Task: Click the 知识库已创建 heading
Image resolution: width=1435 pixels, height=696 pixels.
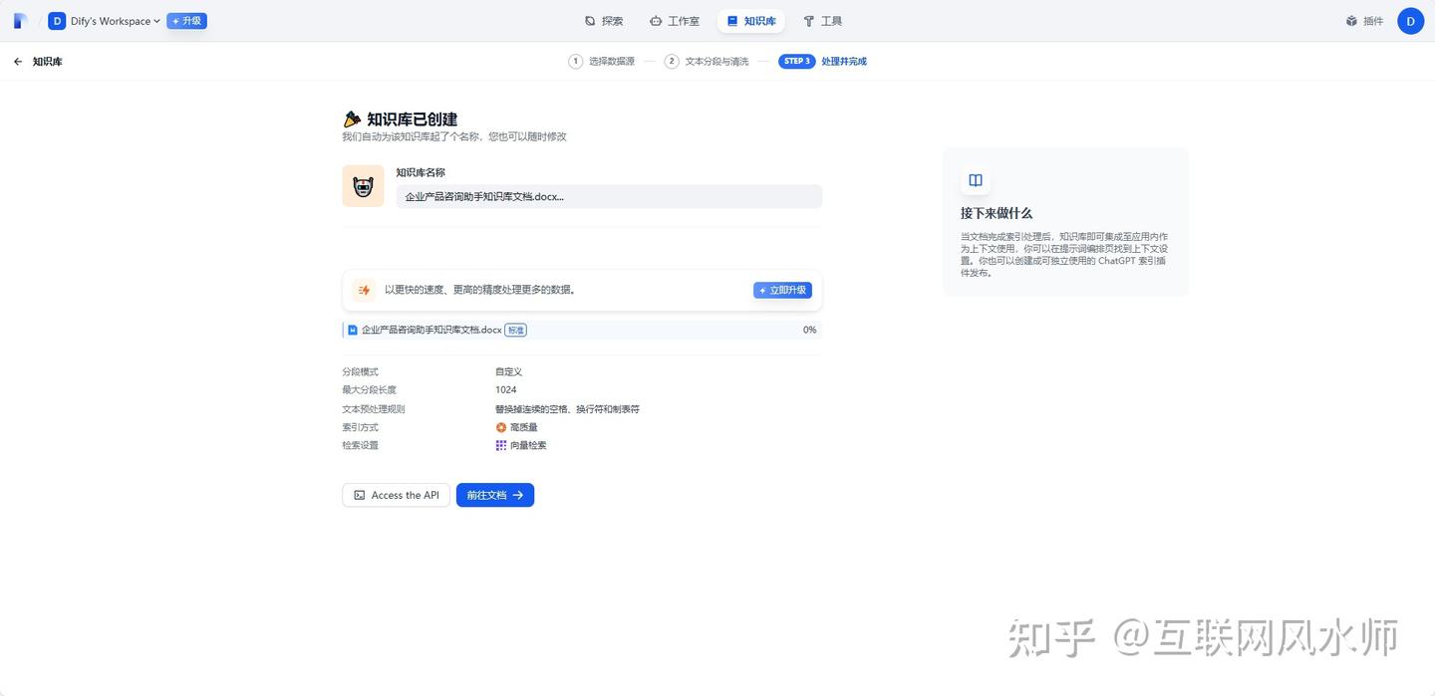Action: 413,119
